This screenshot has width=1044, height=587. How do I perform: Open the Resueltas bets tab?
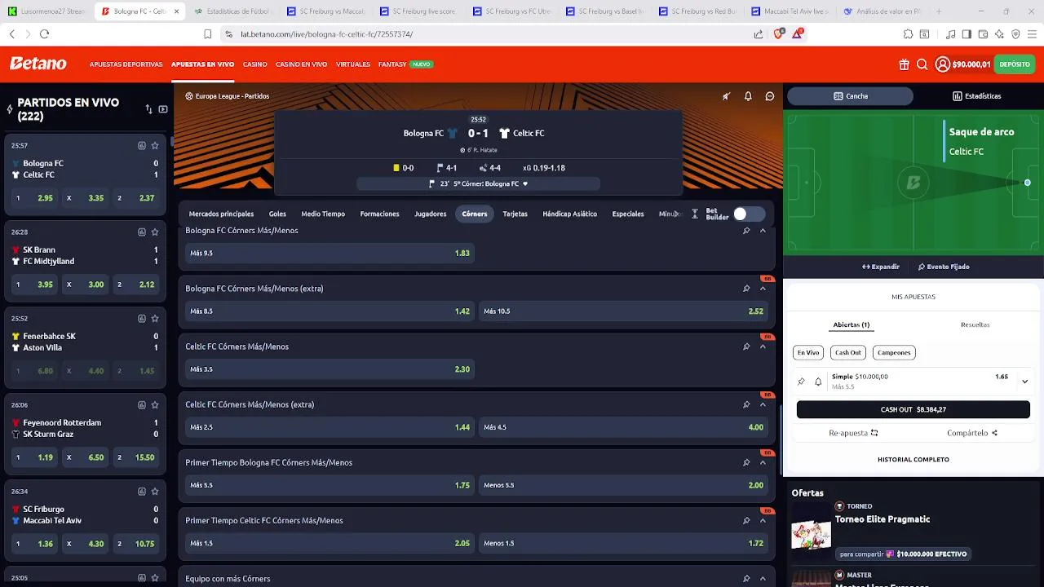pyautogui.click(x=975, y=324)
